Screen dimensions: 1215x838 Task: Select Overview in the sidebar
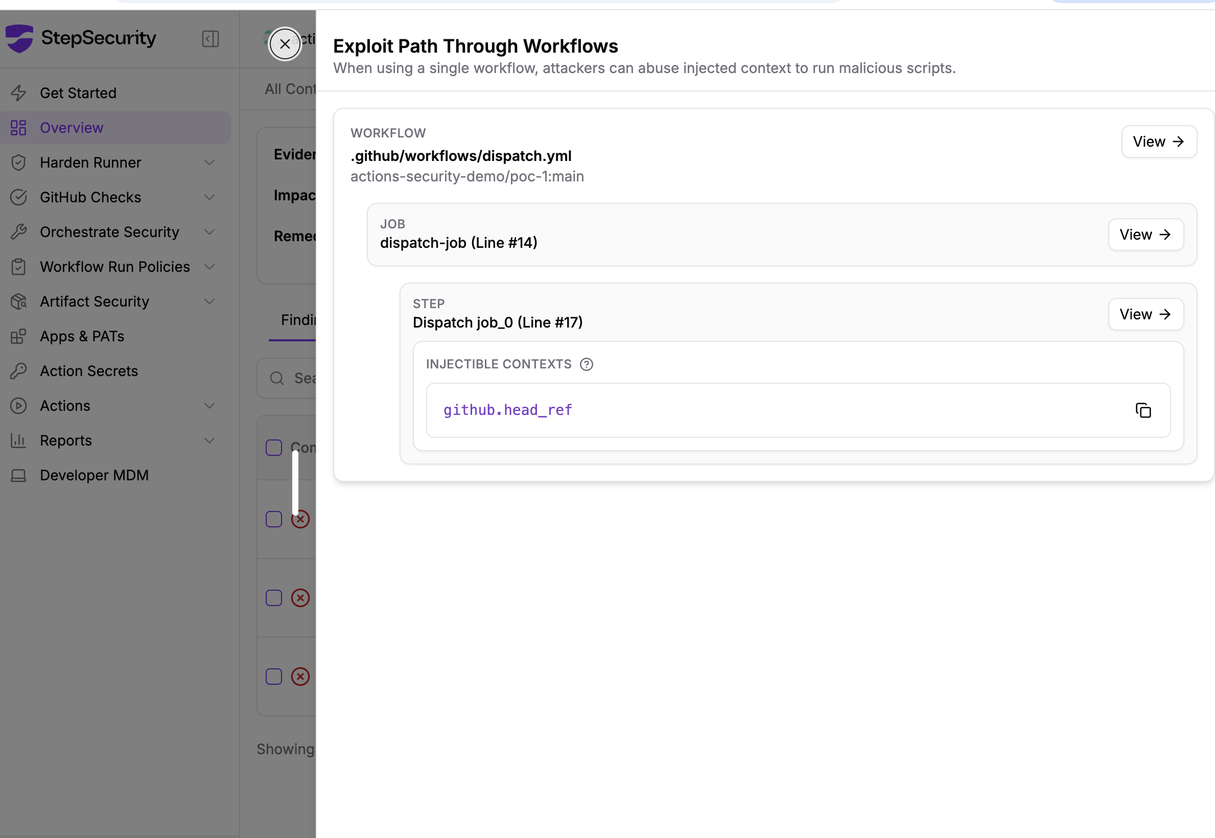coord(72,128)
